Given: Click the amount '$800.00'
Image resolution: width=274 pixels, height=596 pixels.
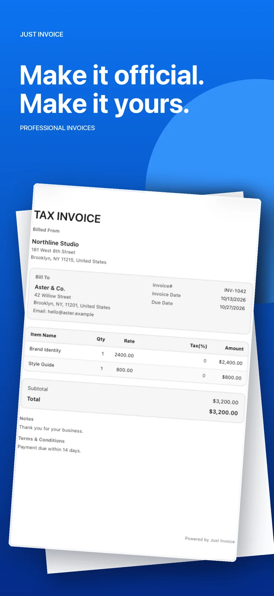Looking at the screenshot, I should tap(232, 377).
